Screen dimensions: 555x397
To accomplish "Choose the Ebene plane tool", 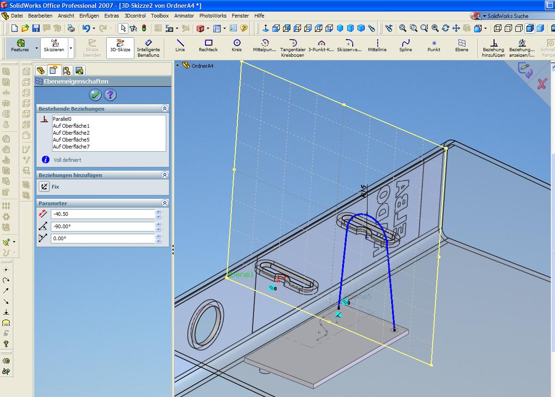I will pos(462,45).
